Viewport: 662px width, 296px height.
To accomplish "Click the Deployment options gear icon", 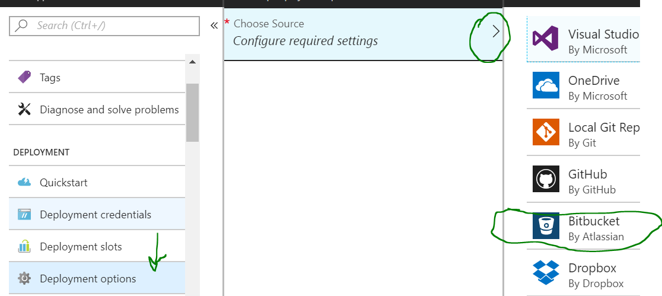I will pyautogui.click(x=24, y=278).
